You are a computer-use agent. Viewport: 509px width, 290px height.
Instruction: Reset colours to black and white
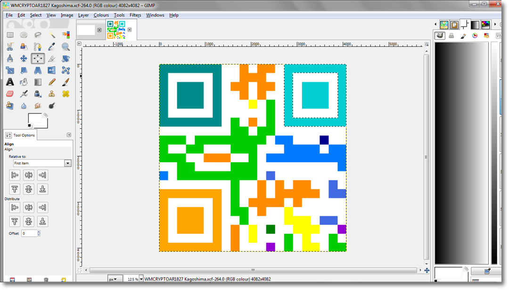tap(30, 126)
